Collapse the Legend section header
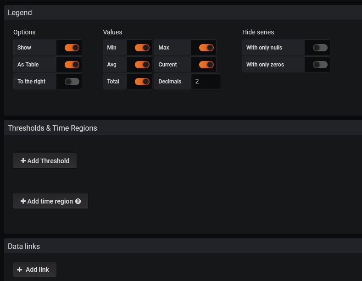Viewport: 362px width, 281px height. pos(20,13)
